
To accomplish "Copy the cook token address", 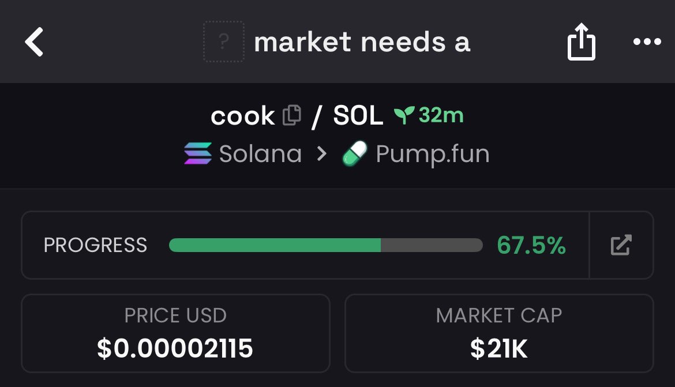I will point(292,116).
